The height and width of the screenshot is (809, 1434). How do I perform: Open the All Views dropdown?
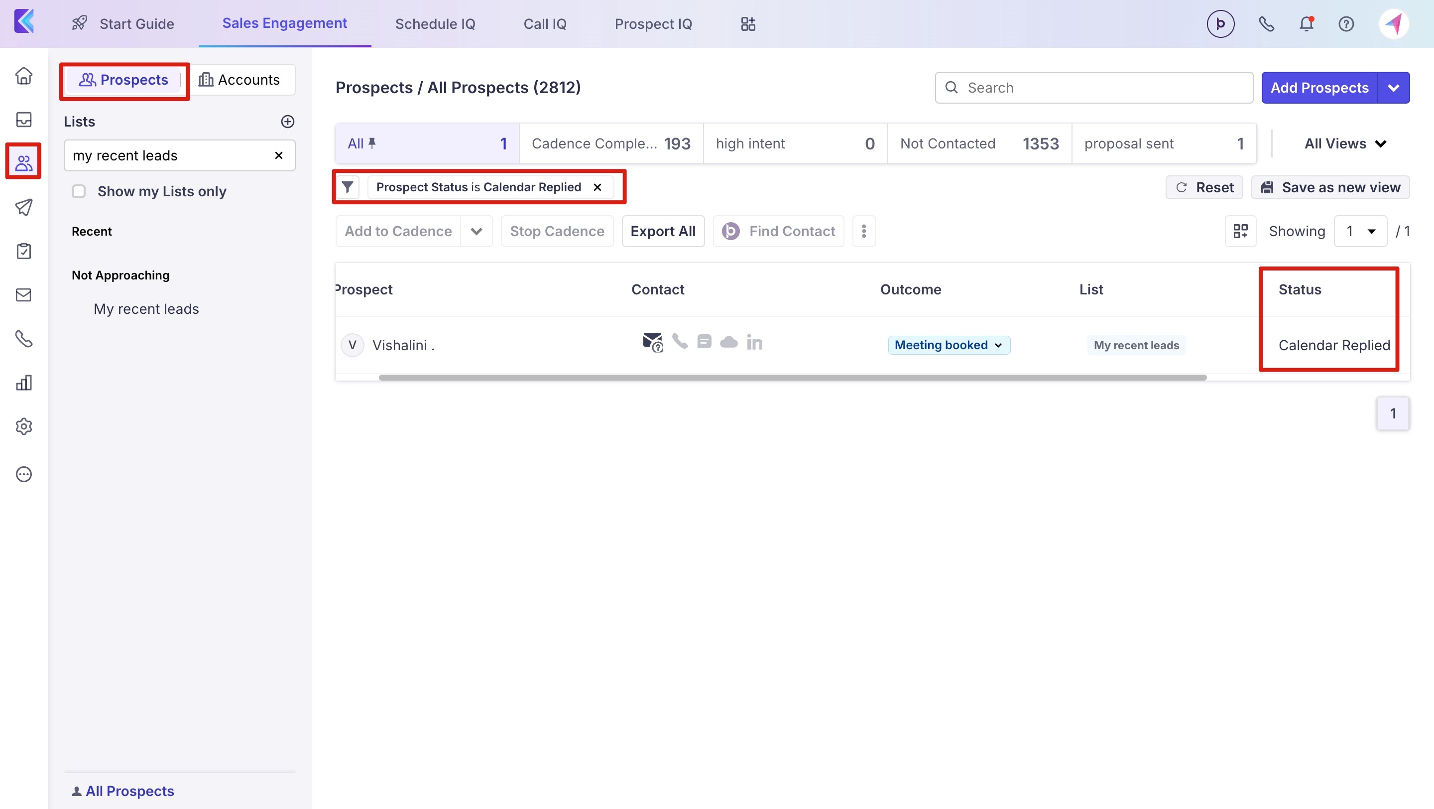pyautogui.click(x=1344, y=143)
